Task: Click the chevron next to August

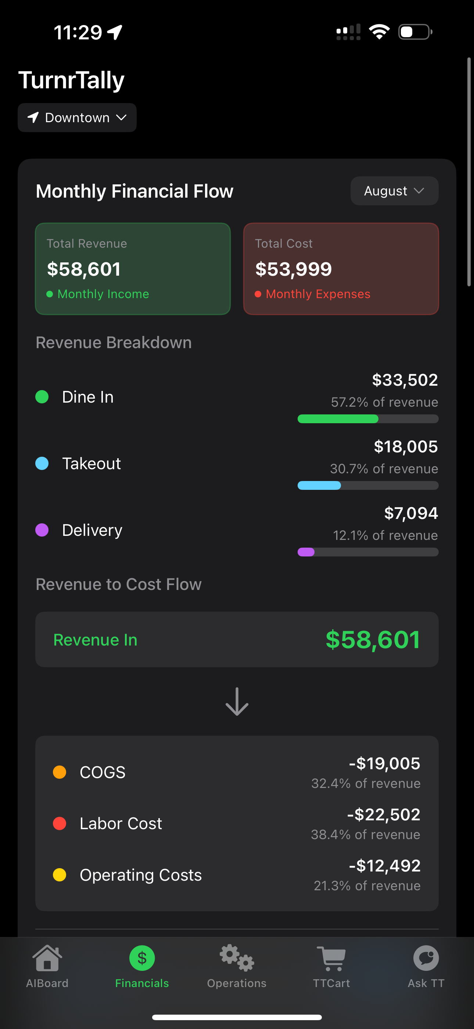Action: 419,191
